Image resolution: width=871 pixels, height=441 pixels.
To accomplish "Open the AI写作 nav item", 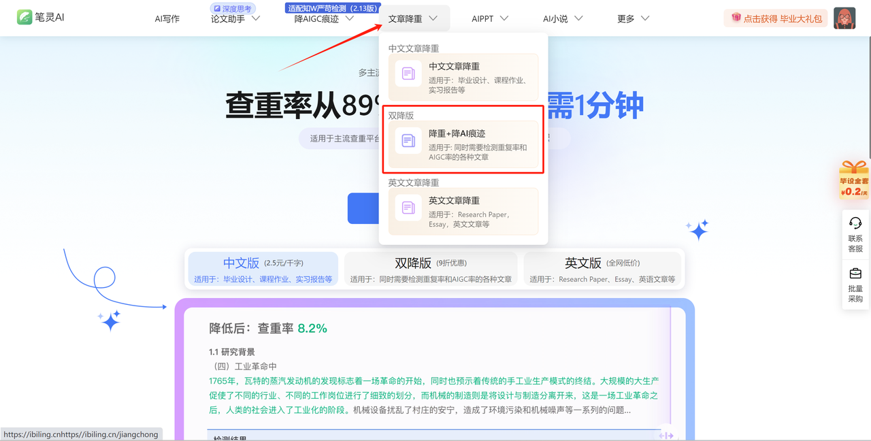I will pos(167,19).
